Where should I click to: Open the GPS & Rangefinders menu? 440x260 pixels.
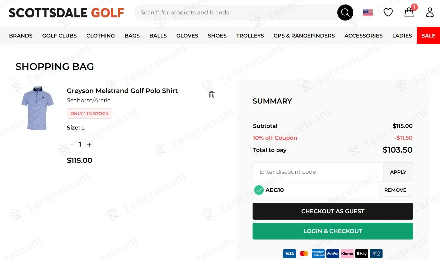point(304,36)
